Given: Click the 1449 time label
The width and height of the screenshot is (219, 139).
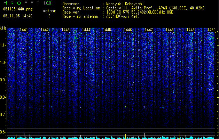Looking at the screenshot, I should point(190,30).
